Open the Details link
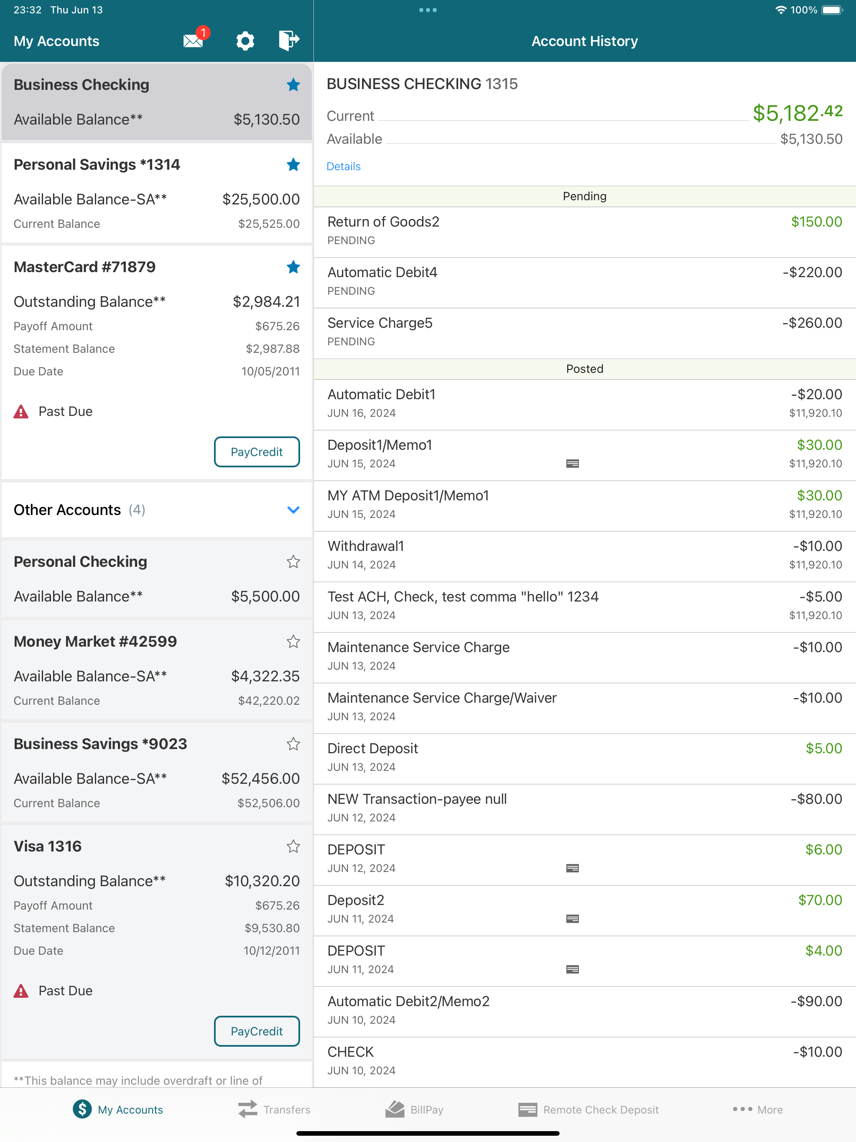This screenshot has height=1142, width=856. click(343, 166)
